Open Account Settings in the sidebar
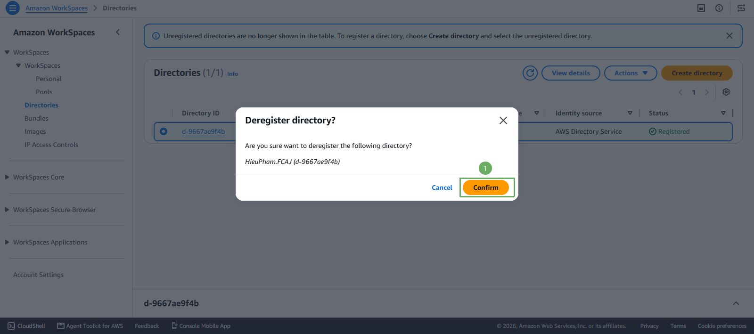The height and width of the screenshot is (334, 754). click(x=38, y=275)
